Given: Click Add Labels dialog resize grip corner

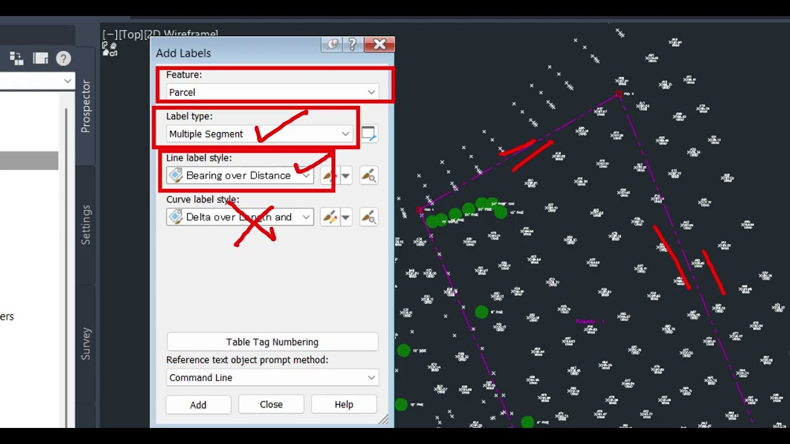Looking at the screenshot, I should (384, 419).
